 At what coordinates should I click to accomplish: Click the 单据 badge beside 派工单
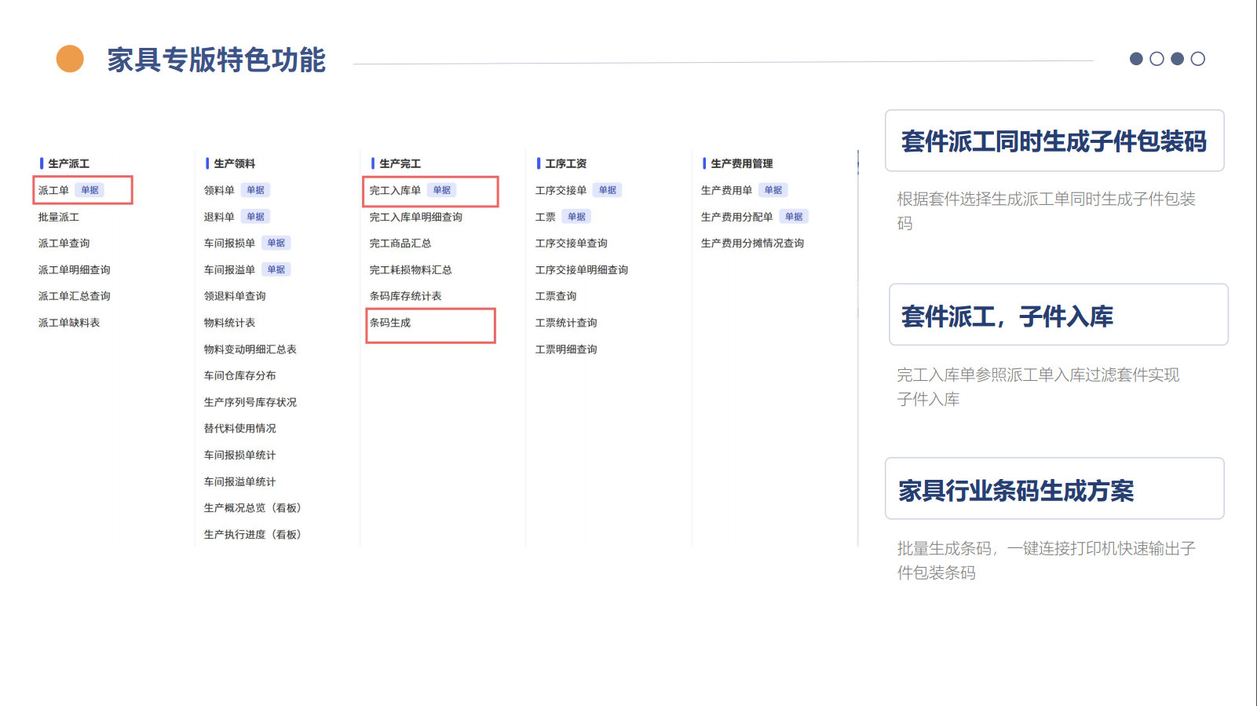pos(90,190)
